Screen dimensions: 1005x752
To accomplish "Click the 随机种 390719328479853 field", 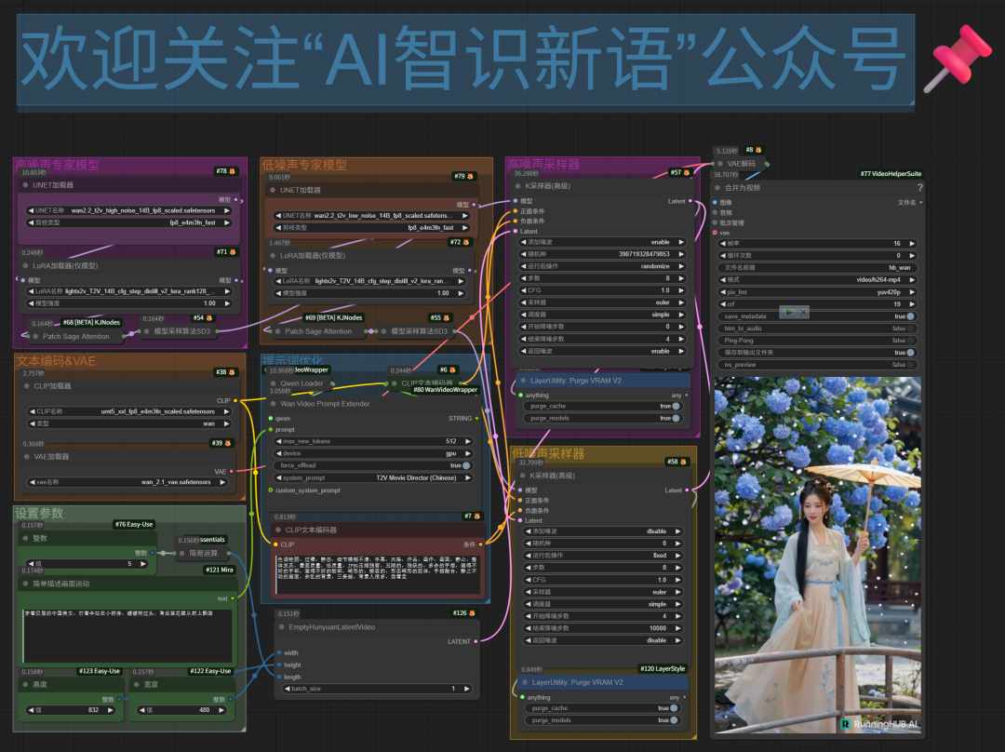I will click(602, 254).
